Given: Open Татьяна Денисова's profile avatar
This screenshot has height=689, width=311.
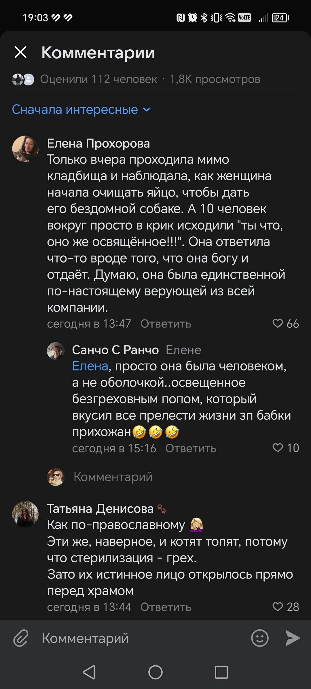Looking at the screenshot, I should point(25,514).
